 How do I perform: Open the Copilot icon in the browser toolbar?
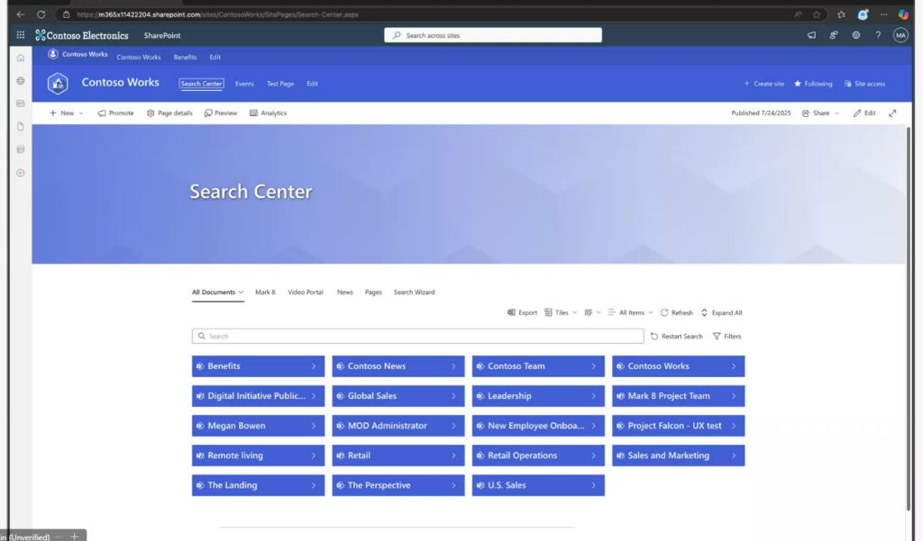tap(903, 14)
